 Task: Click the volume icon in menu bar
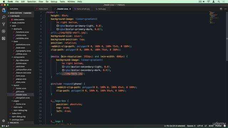pyautogui.click(x=204, y=1)
